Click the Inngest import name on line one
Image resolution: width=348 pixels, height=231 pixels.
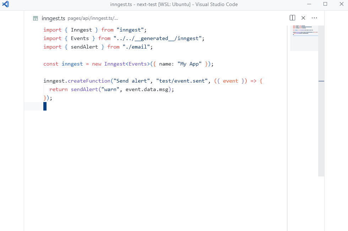[x=81, y=30]
